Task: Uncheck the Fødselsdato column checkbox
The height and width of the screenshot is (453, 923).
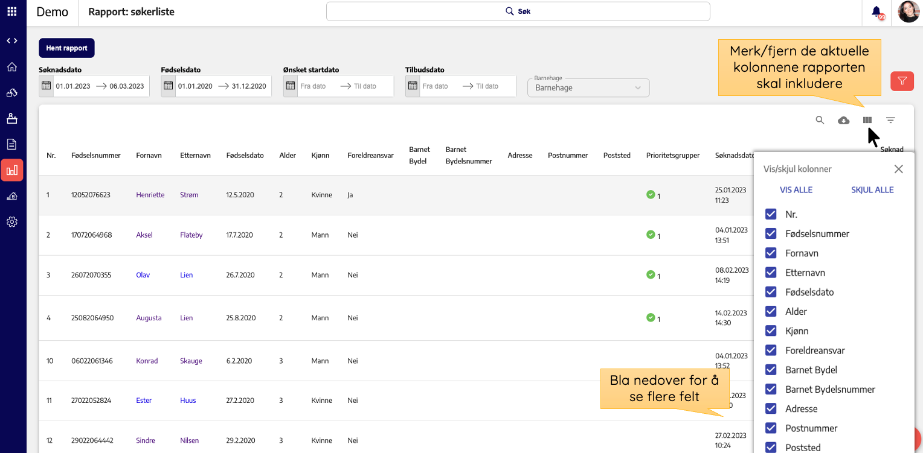Action: [x=771, y=292]
